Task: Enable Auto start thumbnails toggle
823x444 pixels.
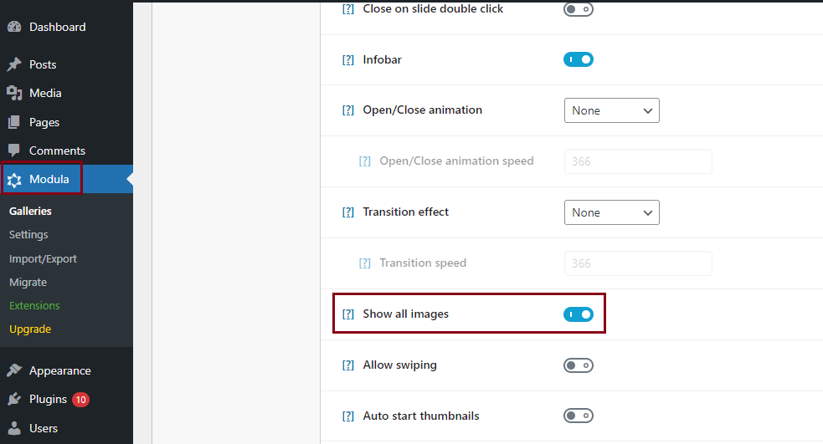Action: (x=579, y=416)
